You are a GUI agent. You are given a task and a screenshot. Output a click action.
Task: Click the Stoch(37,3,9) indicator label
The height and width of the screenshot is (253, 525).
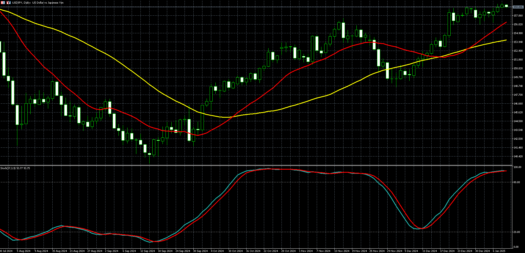click(15, 168)
